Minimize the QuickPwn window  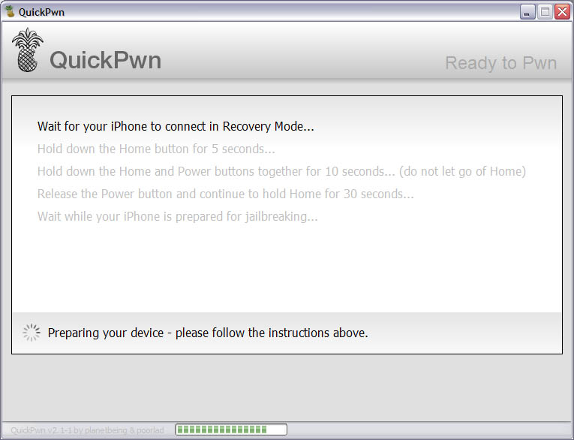tap(527, 12)
